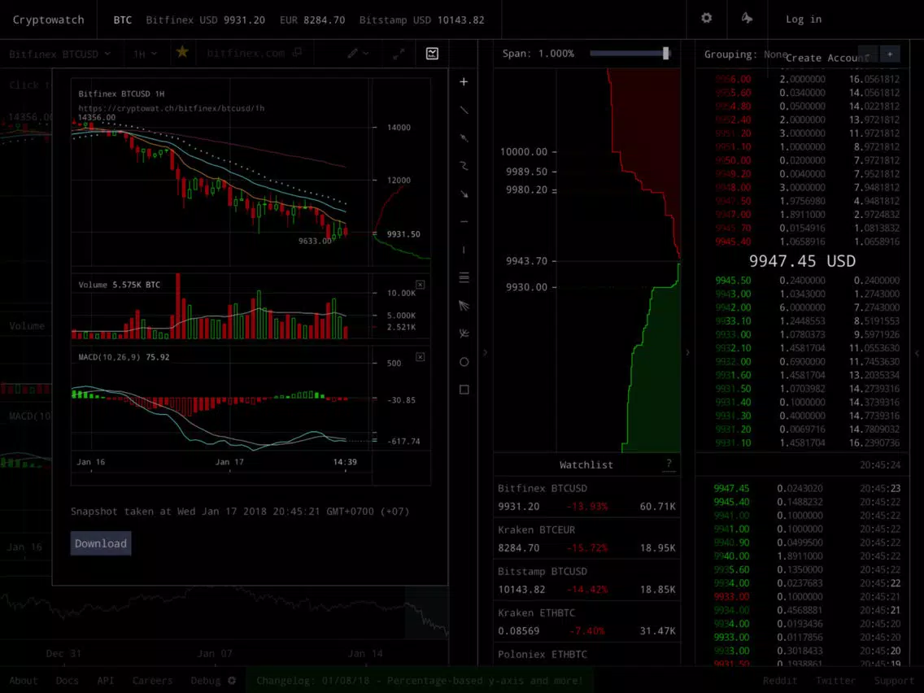
Task: Open the BTC asset menu item
Action: [123, 20]
